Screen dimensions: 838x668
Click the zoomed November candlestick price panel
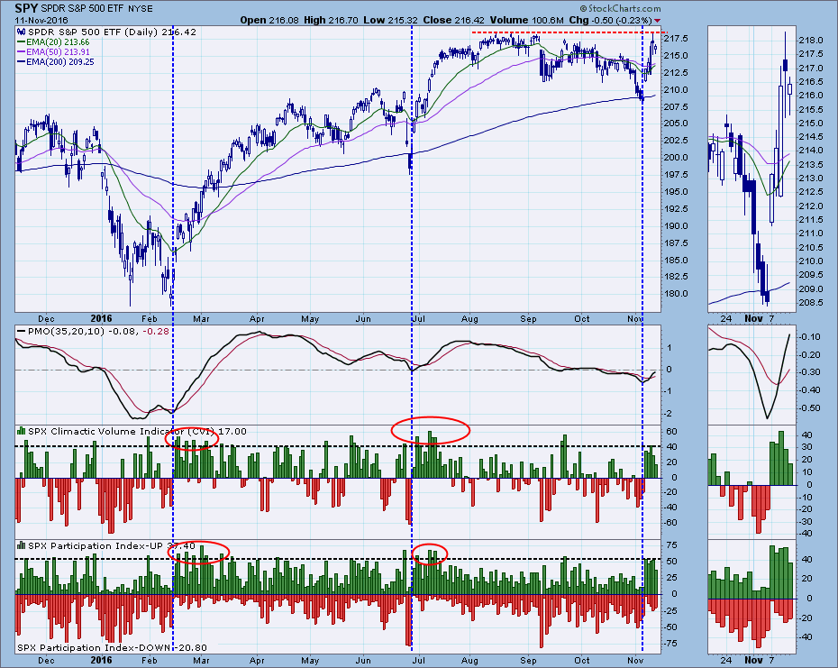coord(751,169)
